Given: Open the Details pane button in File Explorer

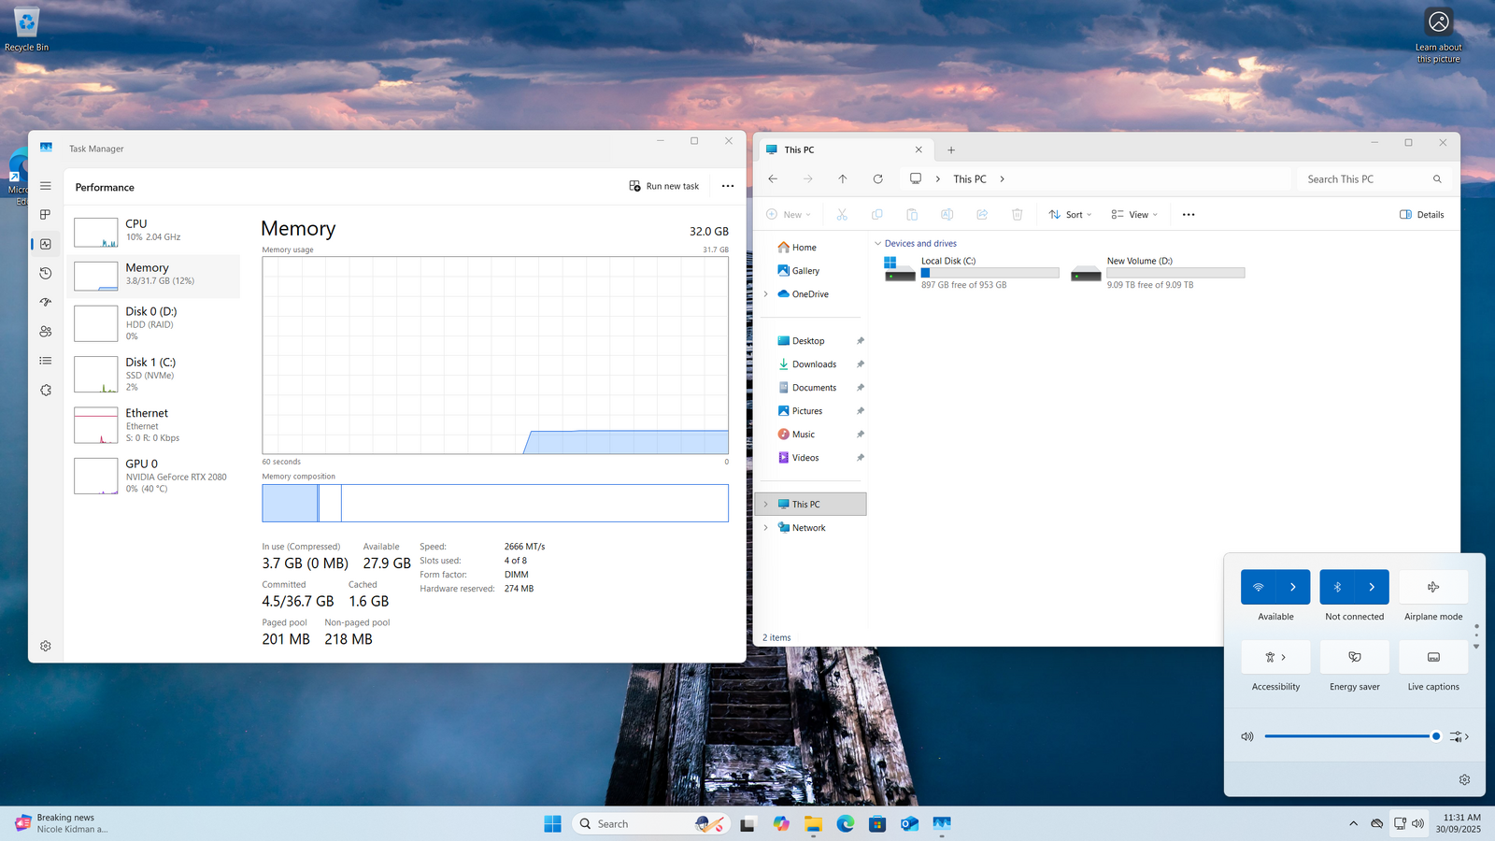Looking at the screenshot, I should click(x=1421, y=215).
